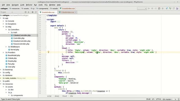Expand the Console folder
Image resolution: width=180 pixels, height=101 pixels.
(x=3, y=21)
